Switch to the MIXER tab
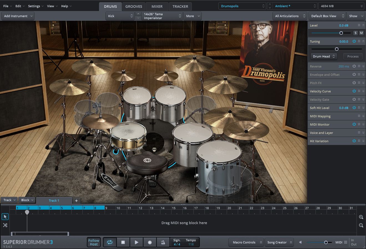This screenshot has width=366, height=249. pyautogui.click(x=157, y=6)
